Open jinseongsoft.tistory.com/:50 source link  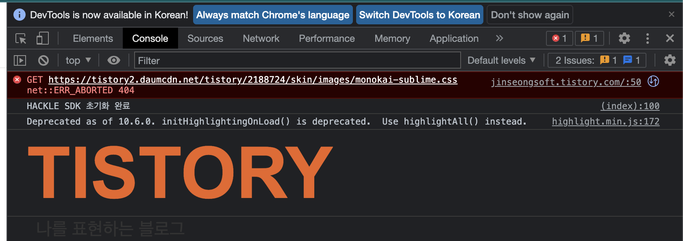[566, 82]
